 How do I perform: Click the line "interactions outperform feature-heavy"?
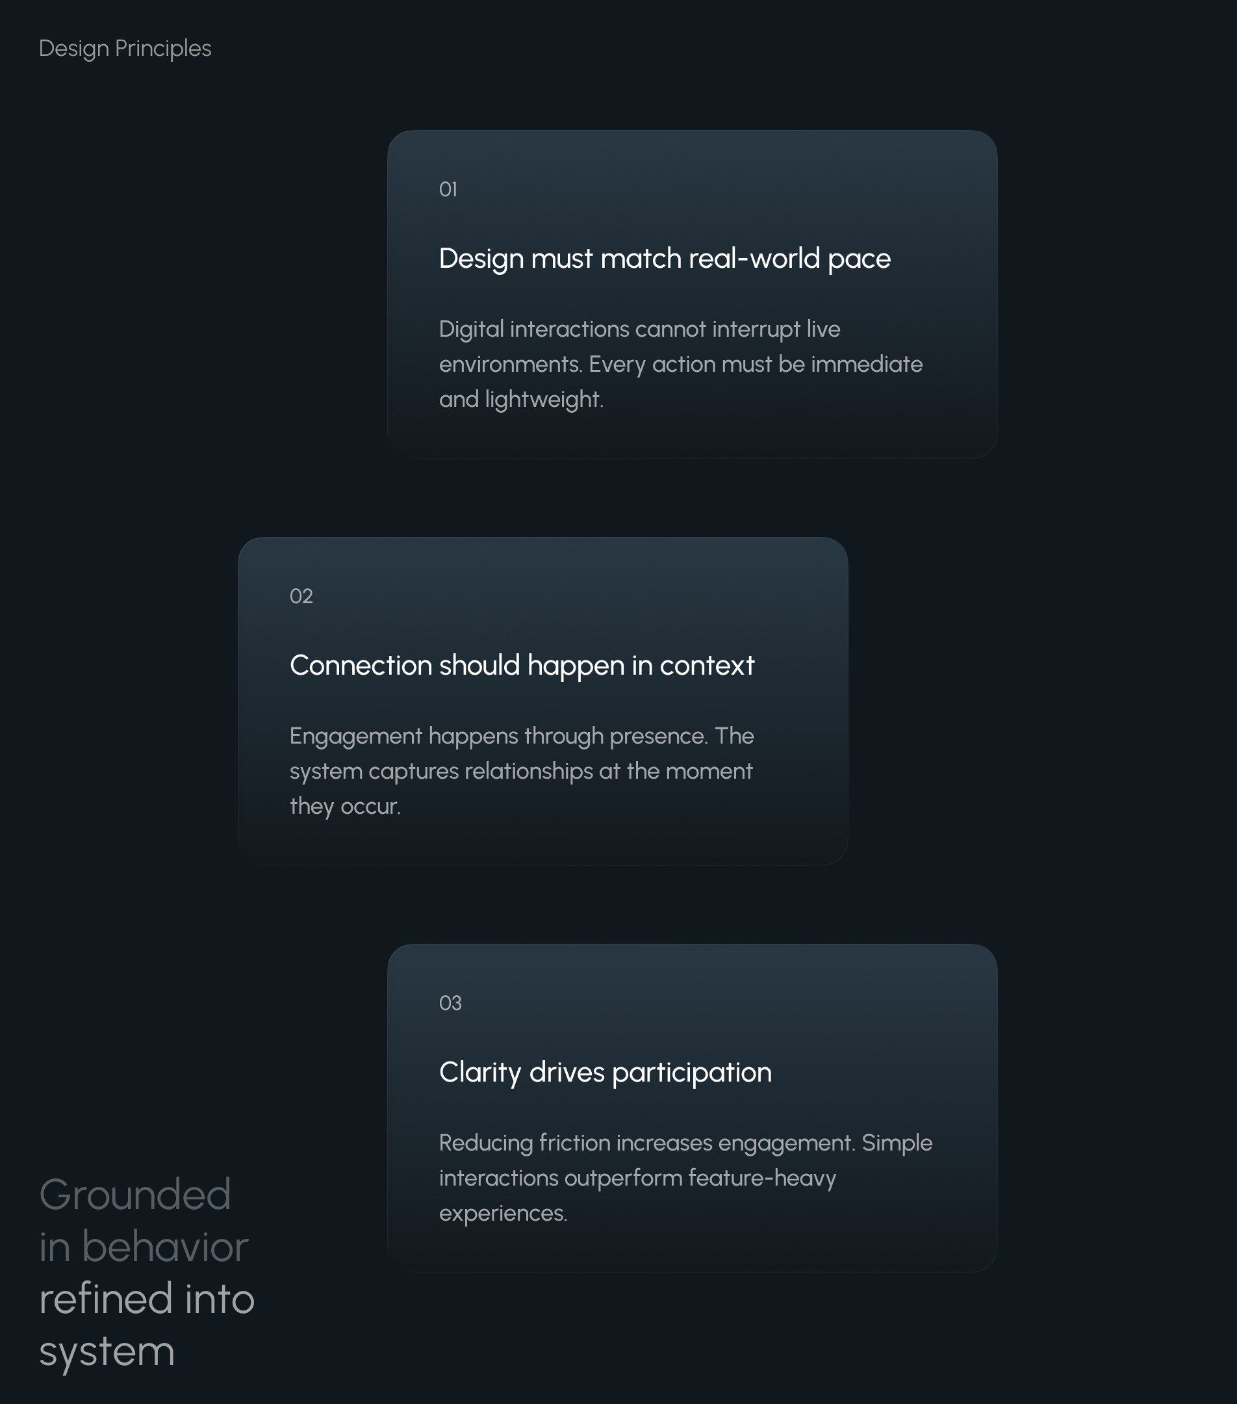pyautogui.click(x=637, y=1177)
